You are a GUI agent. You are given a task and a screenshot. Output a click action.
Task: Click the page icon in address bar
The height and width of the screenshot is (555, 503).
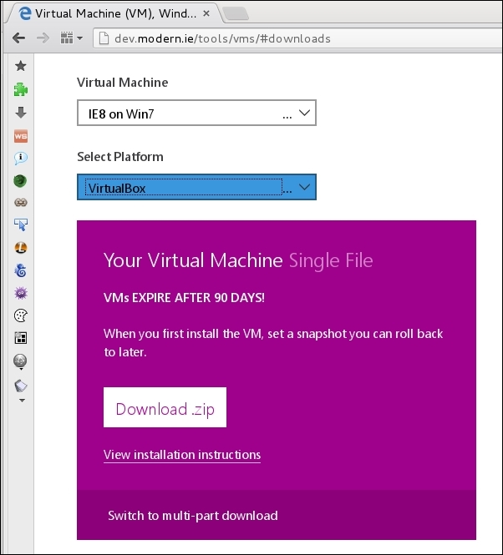pyautogui.click(x=104, y=38)
